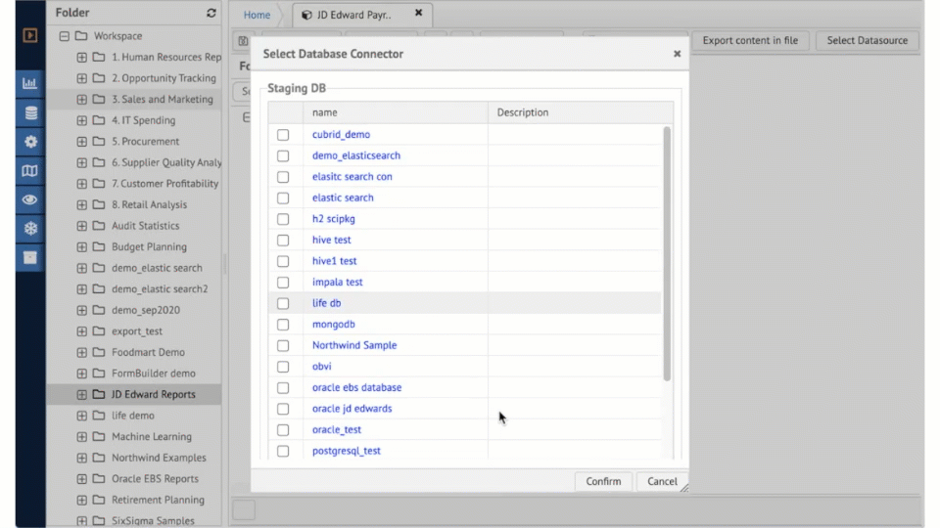Image resolution: width=940 pixels, height=528 pixels.
Task: Expand the 2. Opportunity Tracking folder
Action: point(81,78)
